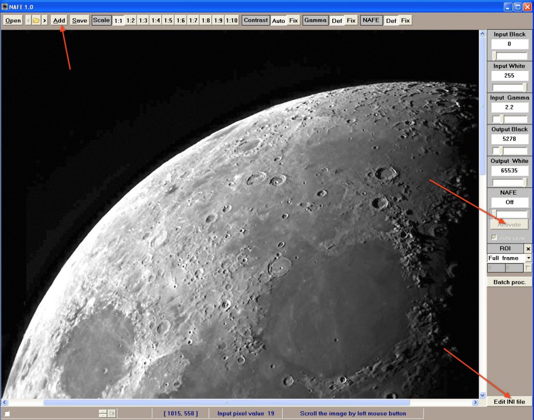Click the Output White slider
The height and width of the screenshot is (420, 534).
click(509, 183)
